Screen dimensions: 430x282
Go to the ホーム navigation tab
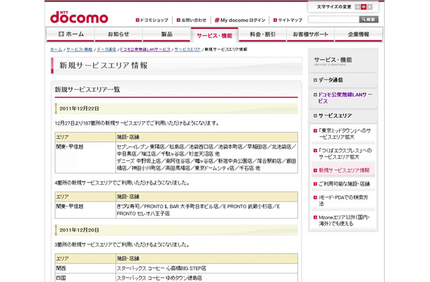pyautogui.click(x=70, y=35)
